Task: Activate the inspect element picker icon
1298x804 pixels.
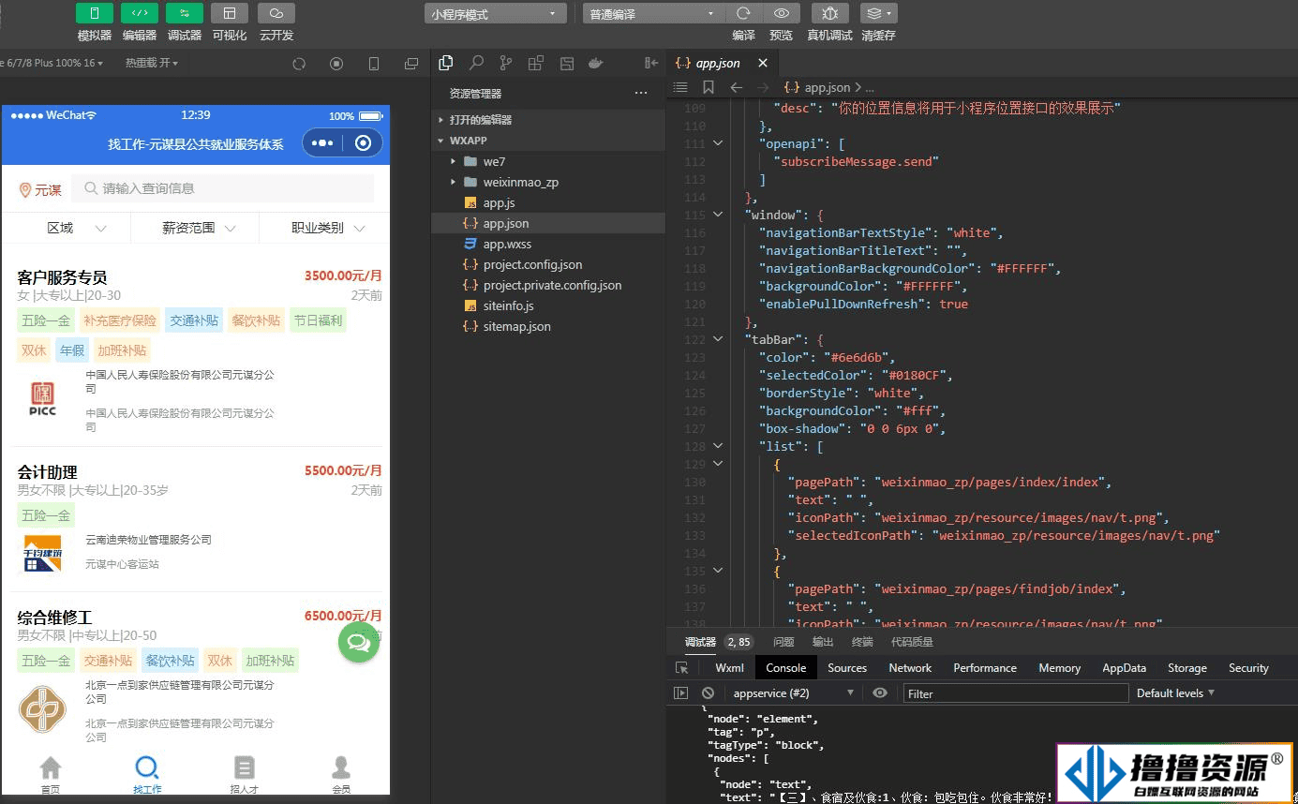Action: point(682,668)
